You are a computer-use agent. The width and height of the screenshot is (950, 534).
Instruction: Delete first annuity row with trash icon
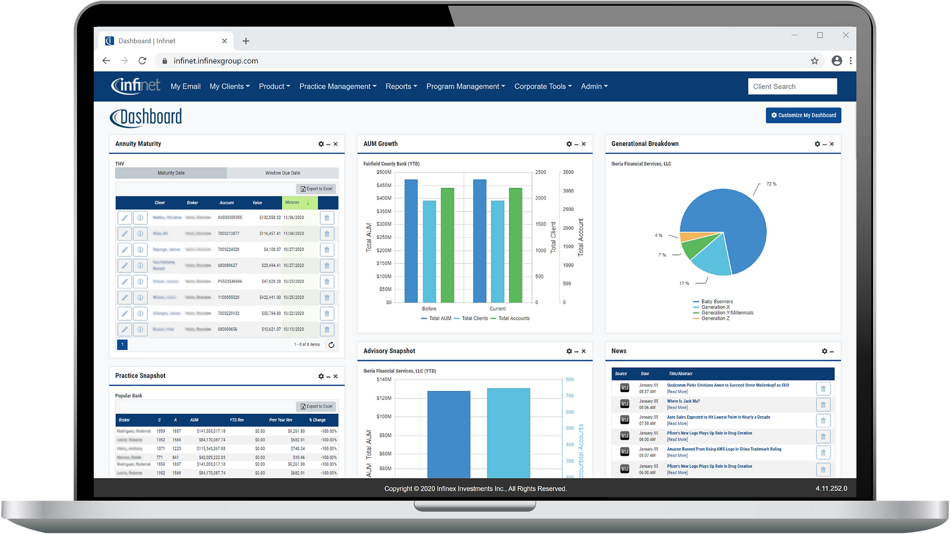(327, 218)
